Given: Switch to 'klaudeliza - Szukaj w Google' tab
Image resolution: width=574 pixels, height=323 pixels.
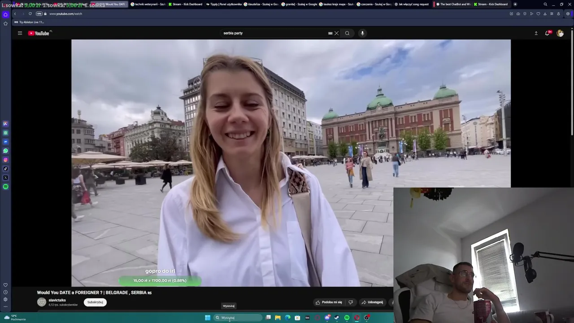Looking at the screenshot, I should tap(261, 4).
